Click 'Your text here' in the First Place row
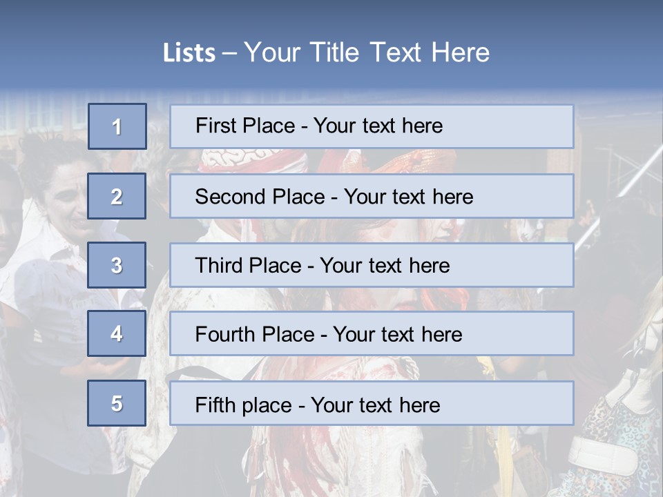 (x=378, y=126)
